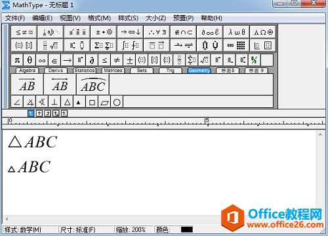Insert the partial derivative symbol
This screenshot has width=328, height=236.
(x=92, y=60)
